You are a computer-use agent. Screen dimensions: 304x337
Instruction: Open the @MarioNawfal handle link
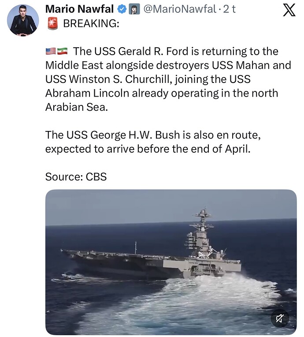[x=179, y=9]
